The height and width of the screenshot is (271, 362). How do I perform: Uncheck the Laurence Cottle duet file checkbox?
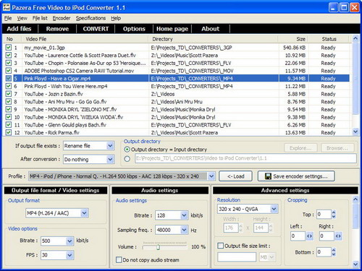point(9,55)
